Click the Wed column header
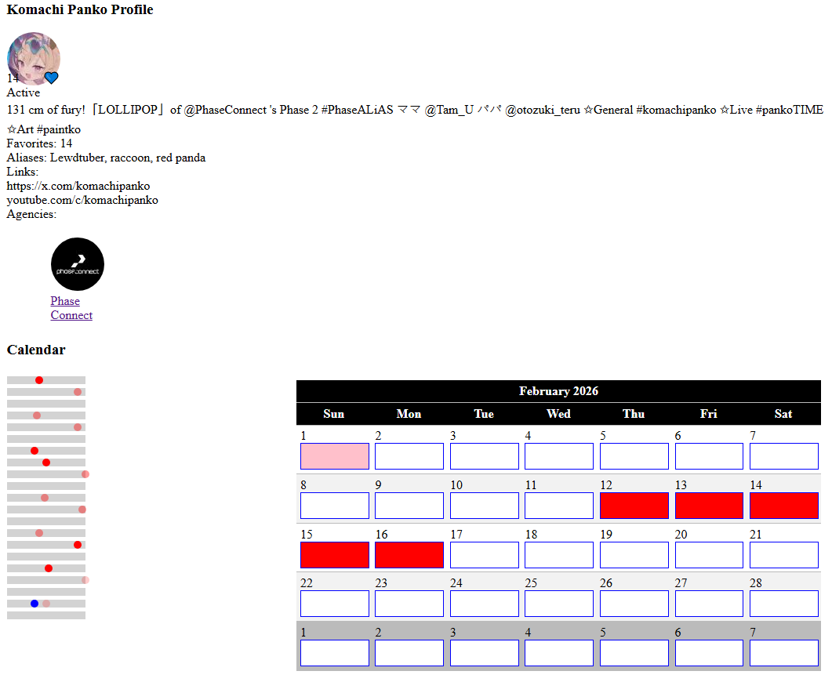This screenshot has height=682, width=832. tap(559, 414)
